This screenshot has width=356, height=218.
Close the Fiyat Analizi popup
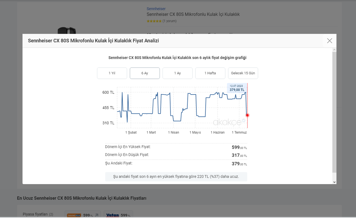click(329, 41)
